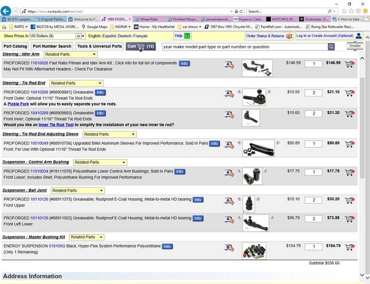Open the currency US Dollars dropdown
370x284 pixels.
coord(57,36)
